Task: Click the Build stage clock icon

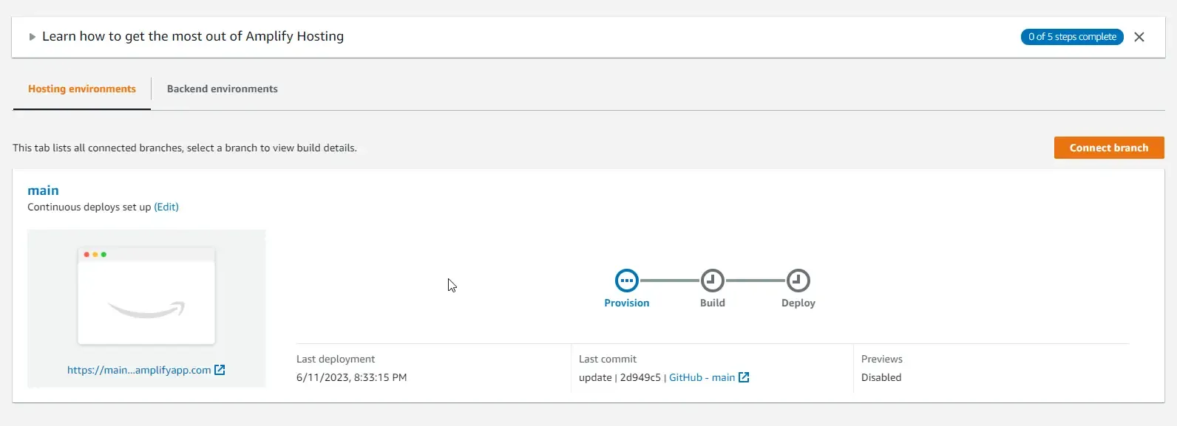Action: (x=712, y=281)
